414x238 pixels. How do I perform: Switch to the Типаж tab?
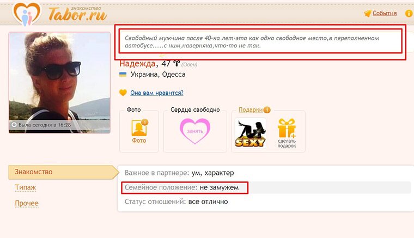click(x=26, y=187)
